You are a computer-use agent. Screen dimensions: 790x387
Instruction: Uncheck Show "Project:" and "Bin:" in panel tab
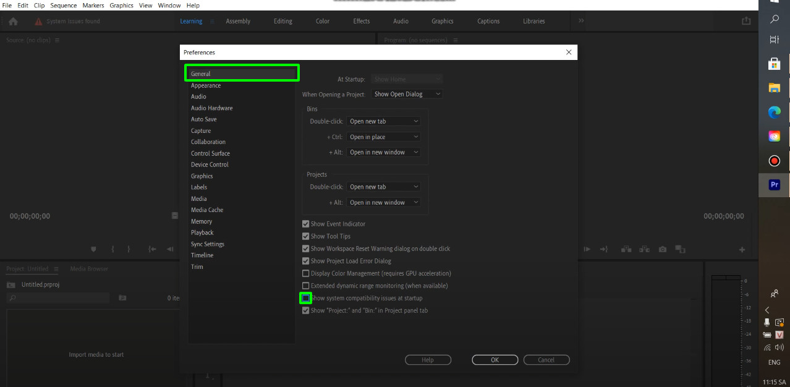tap(305, 310)
